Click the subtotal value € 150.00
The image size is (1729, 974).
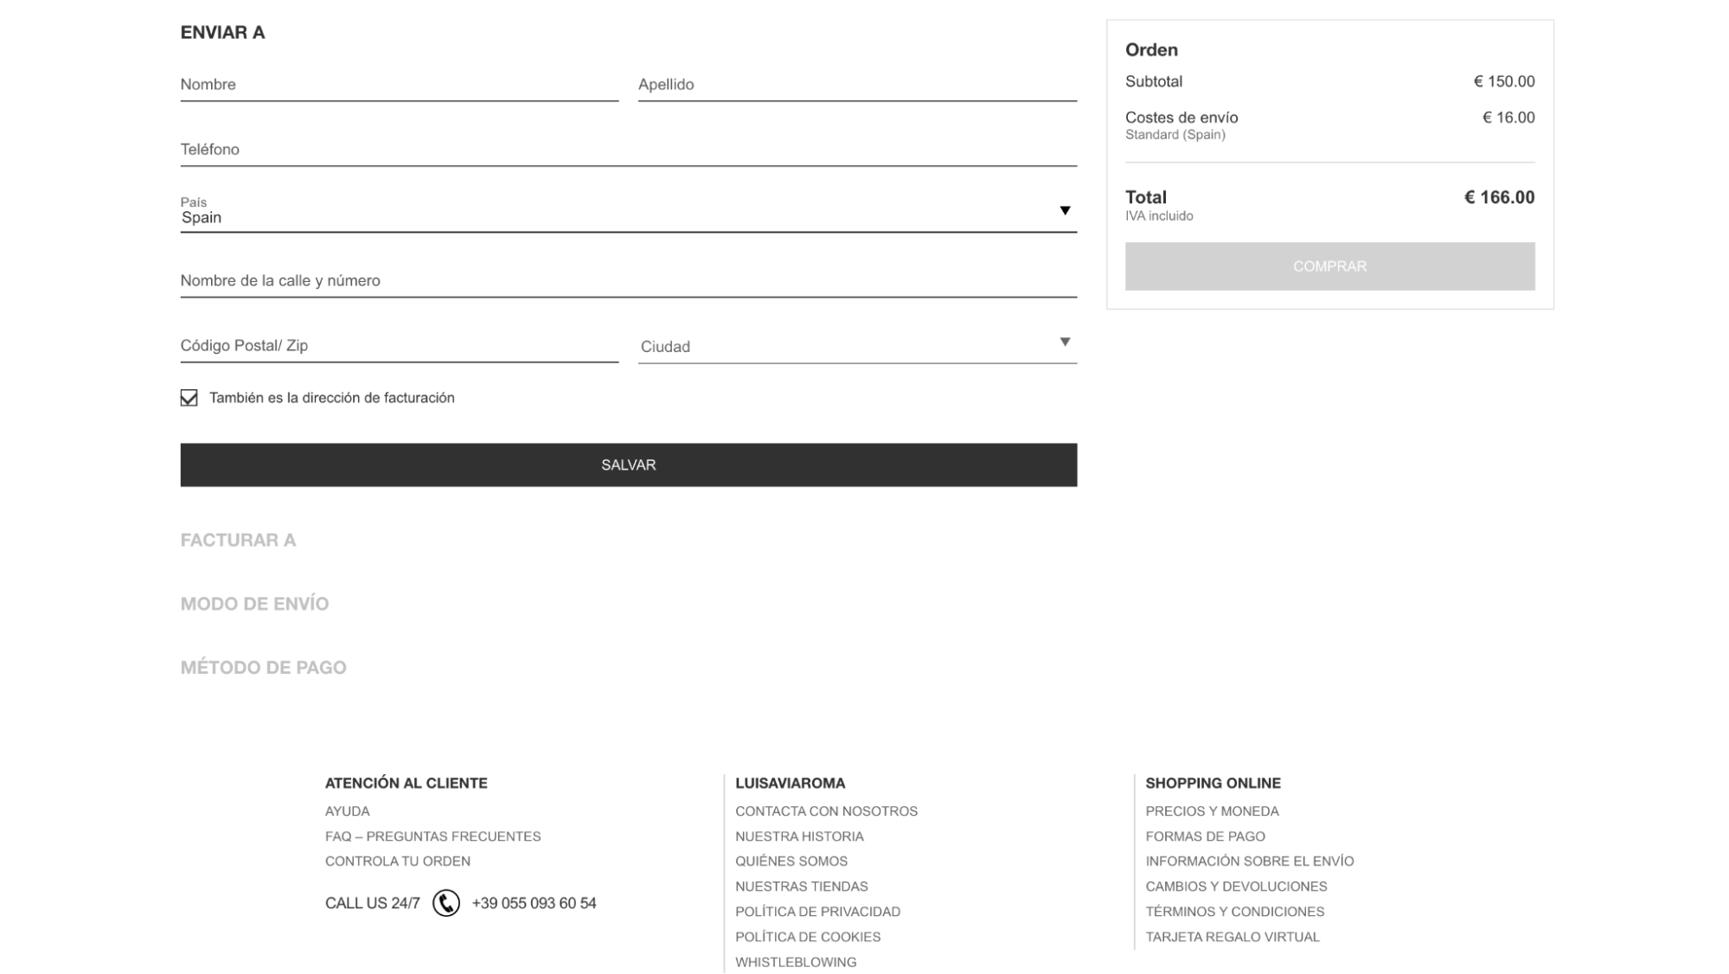(x=1504, y=81)
